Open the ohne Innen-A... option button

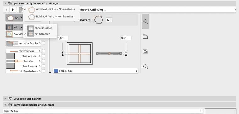click(x=24, y=66)
